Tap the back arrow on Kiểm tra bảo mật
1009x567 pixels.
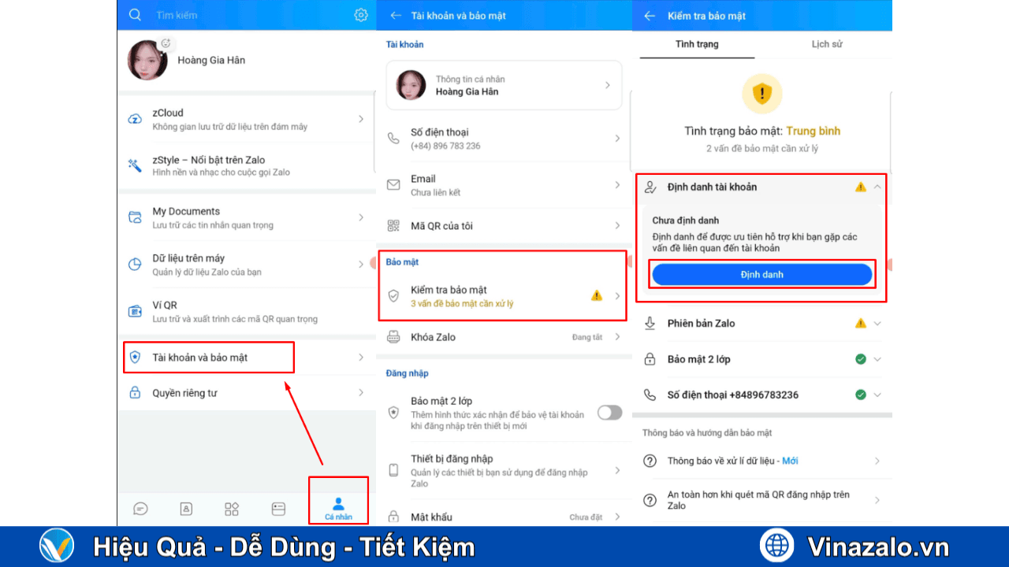point(649,14)
